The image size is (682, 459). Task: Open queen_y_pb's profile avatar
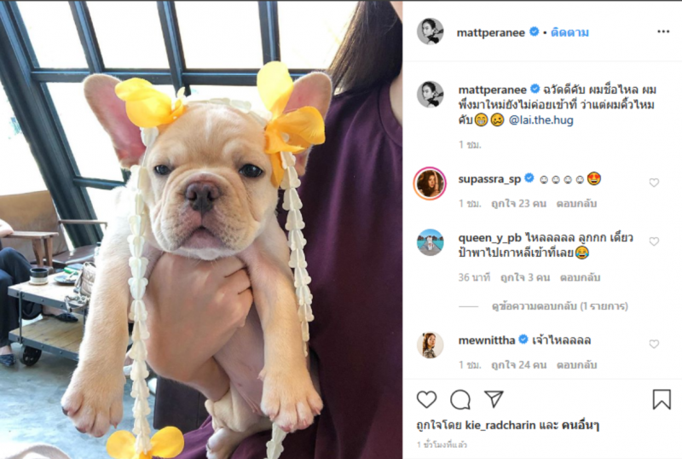coord(430,241)
